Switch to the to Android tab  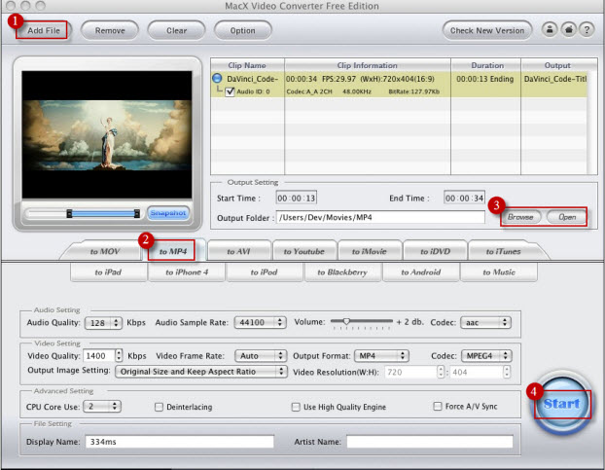pyautogui.click(x=420, y=272)
